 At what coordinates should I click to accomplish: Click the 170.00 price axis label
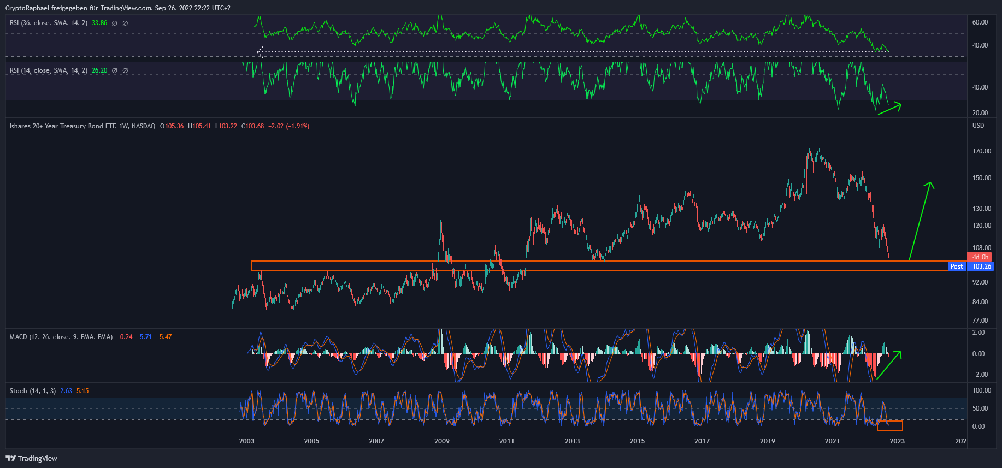tap(982, 151)
